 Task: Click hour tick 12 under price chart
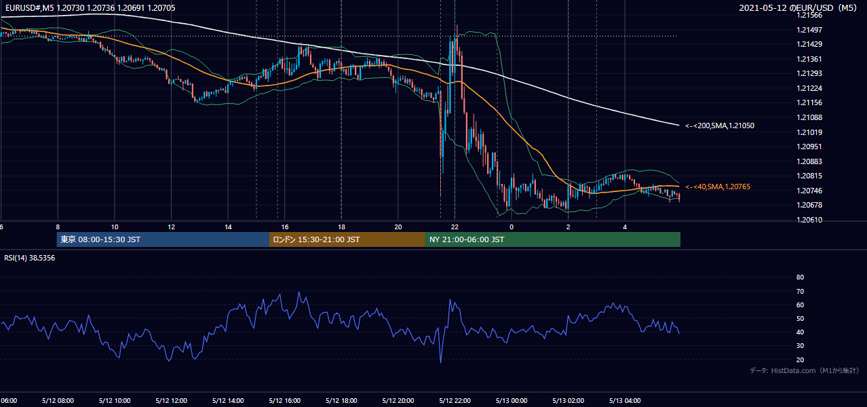click(172, 227)
